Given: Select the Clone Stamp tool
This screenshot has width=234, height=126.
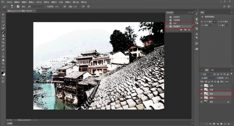Looking at the screenshot, I should coord(3,36).
